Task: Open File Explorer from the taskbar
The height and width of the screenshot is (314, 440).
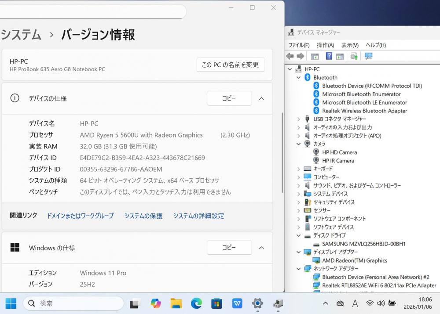Action: point(176,303)
